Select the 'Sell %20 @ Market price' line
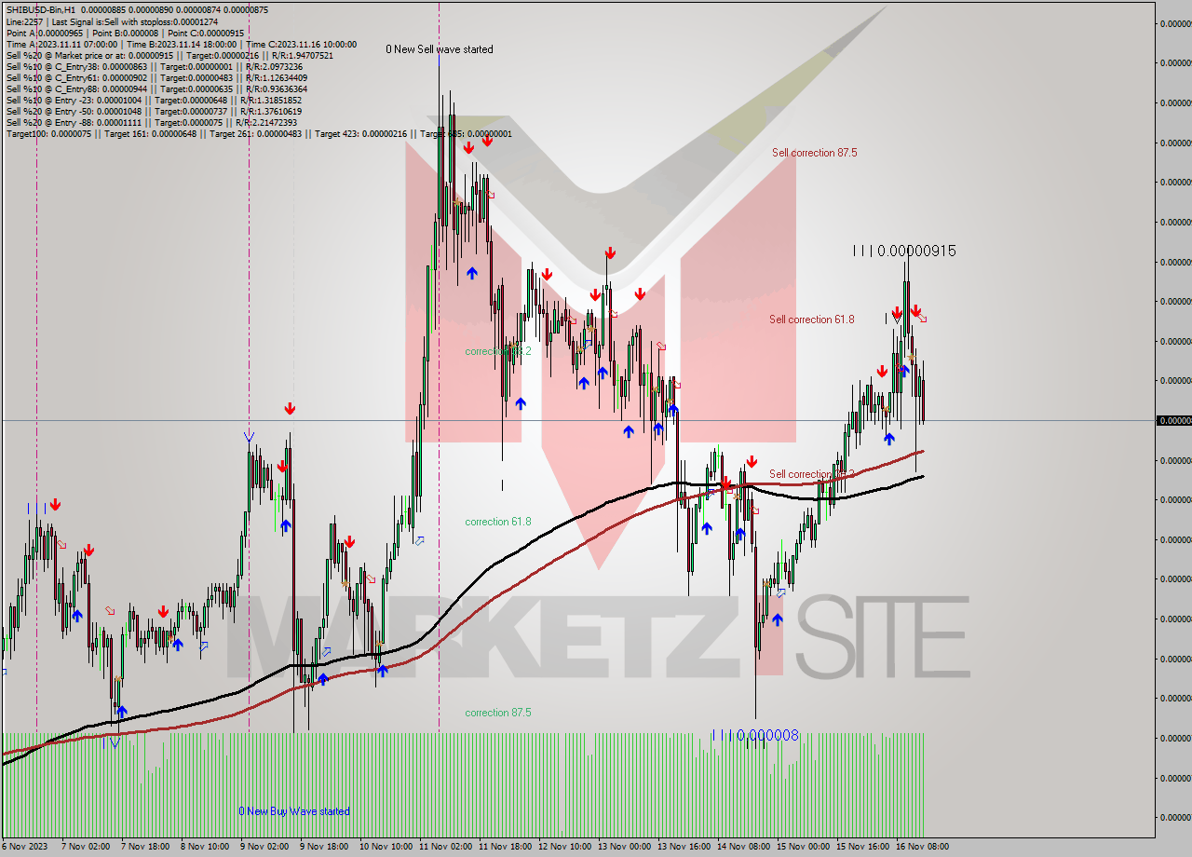 pos(169,55)
